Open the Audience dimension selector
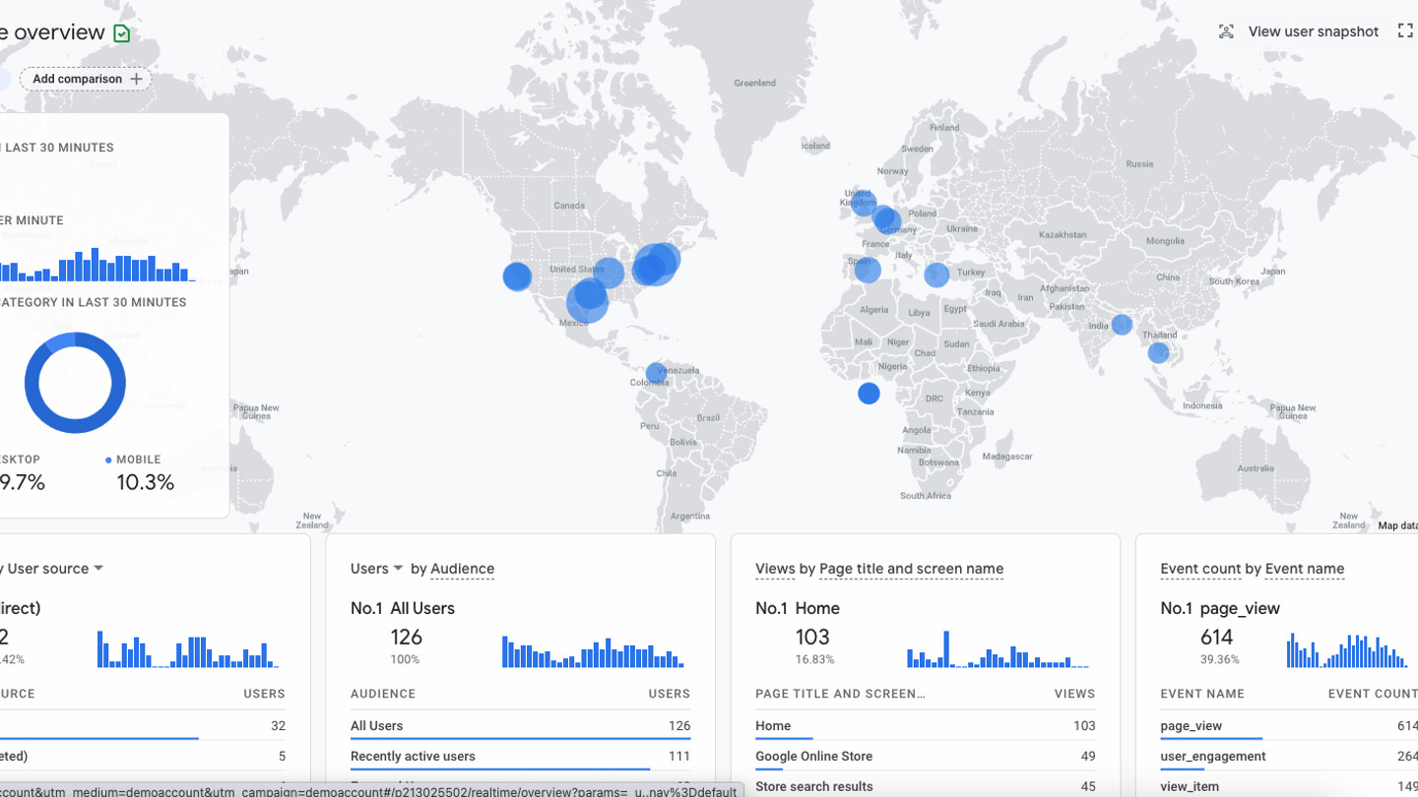Screen dimensions: 1418x797 point(462,569)
